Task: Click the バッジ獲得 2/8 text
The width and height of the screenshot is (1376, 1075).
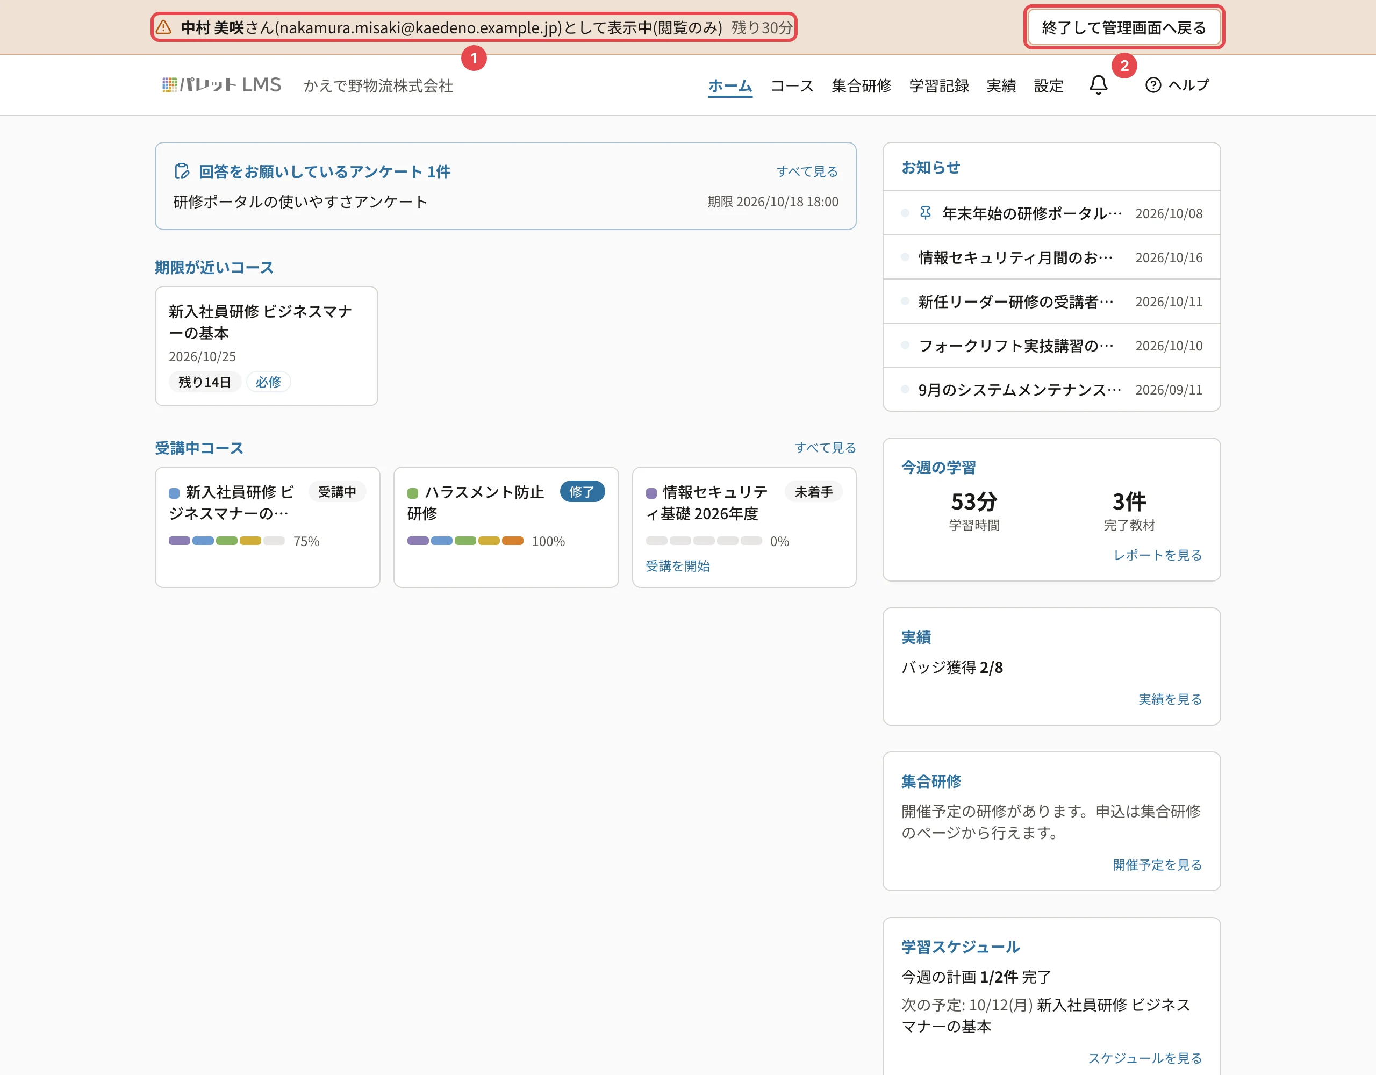Action: (952, 668)
